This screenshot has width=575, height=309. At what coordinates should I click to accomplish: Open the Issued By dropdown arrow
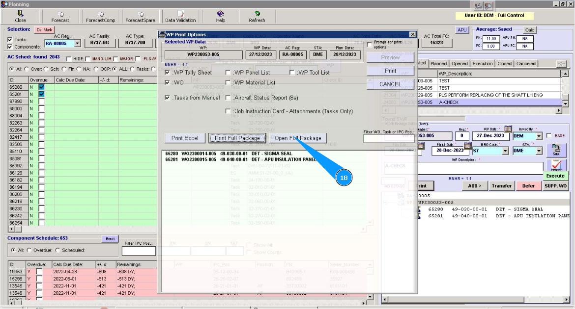coord(539,136)
